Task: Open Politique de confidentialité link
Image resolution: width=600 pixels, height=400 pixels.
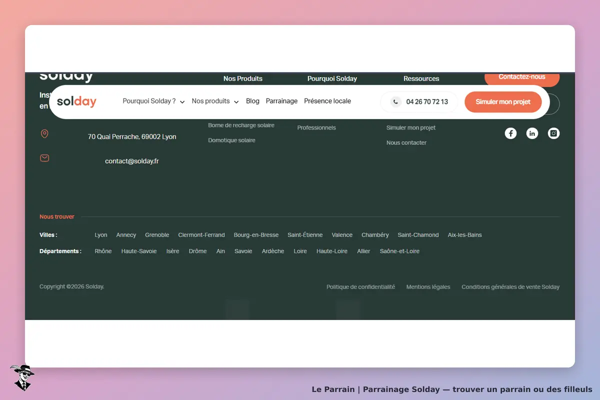Action: 360,287
